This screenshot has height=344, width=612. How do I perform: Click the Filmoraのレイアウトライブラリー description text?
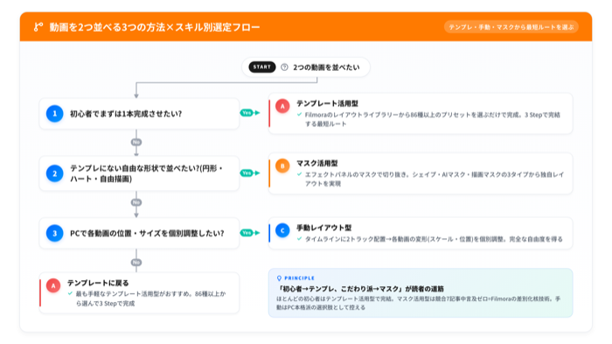click(x=433, y=119)
